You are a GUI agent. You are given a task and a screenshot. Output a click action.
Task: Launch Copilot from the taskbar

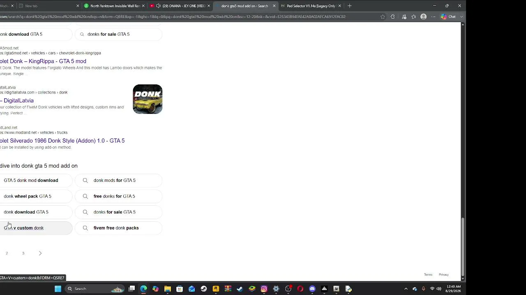[155, 289]
